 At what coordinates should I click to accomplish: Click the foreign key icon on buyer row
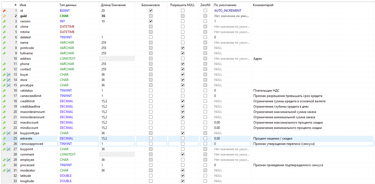(9, 75)
